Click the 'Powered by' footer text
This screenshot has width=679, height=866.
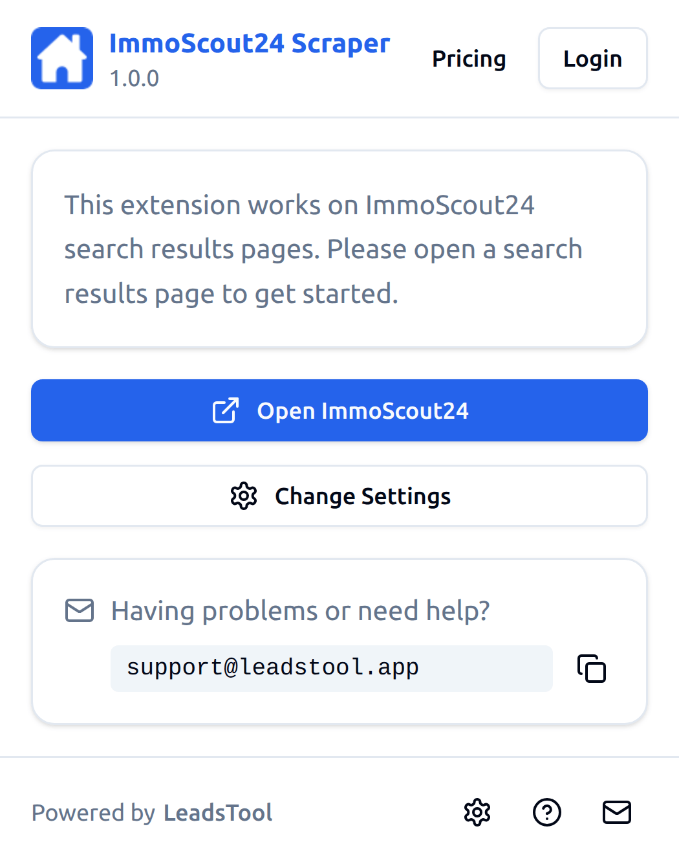[94, 813]
